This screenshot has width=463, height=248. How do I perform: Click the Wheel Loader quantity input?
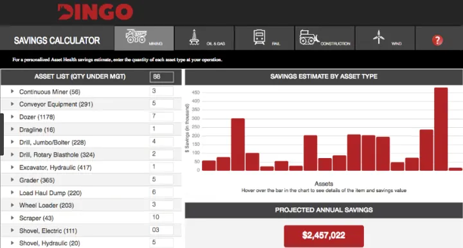coord(161,205)
